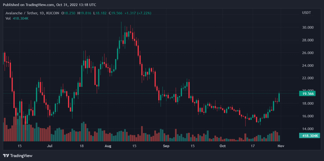
Task: Click the 22.000 price axis value
Action: (x=307, y=78)
